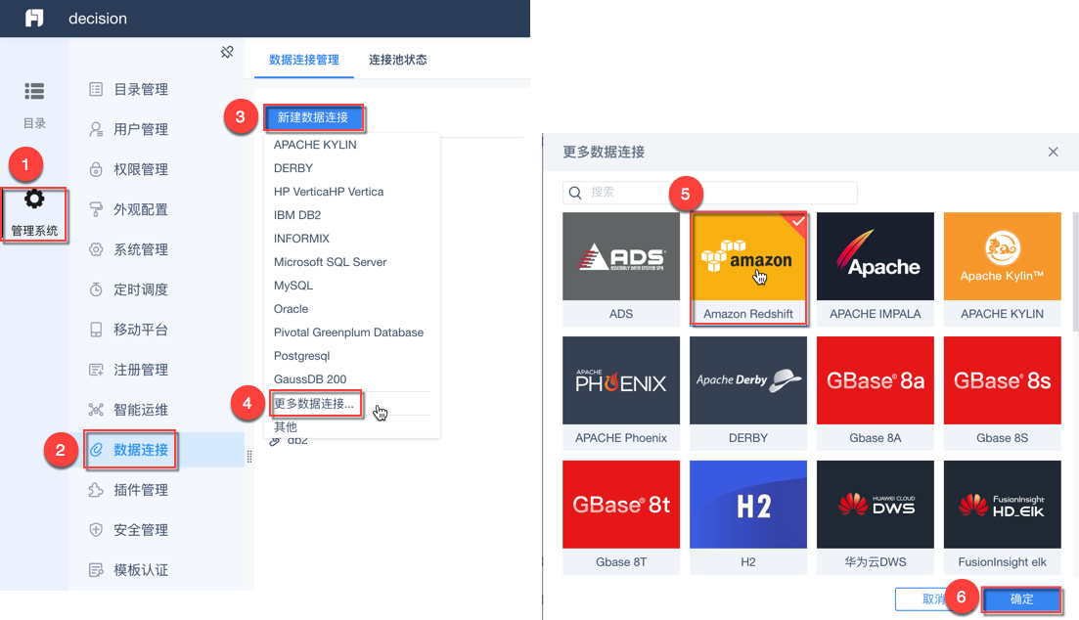This screenshot has height=620, width=1079.
Task: Click the 安全管理 shield icon
Action: click(x=96, y=530)
